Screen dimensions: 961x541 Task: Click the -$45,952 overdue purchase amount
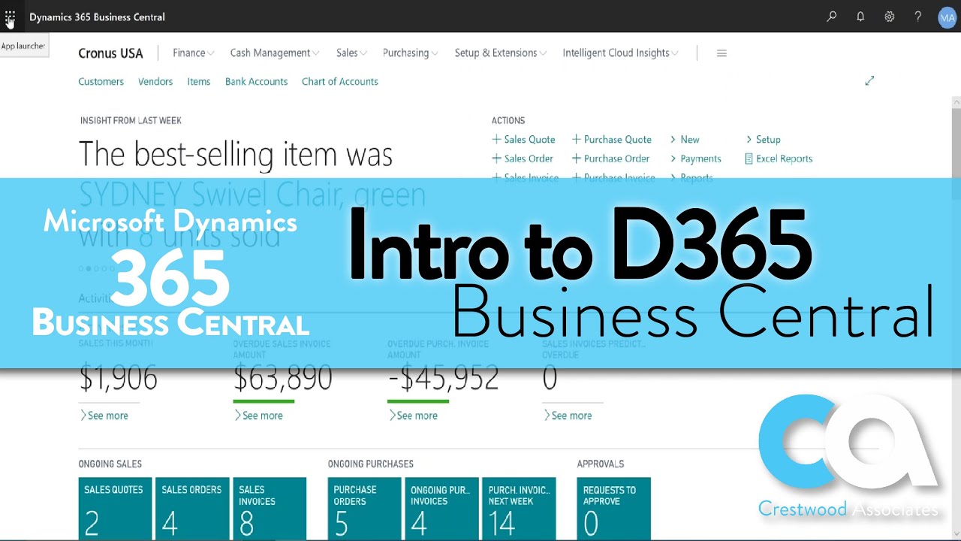click(x=443, y=379)
